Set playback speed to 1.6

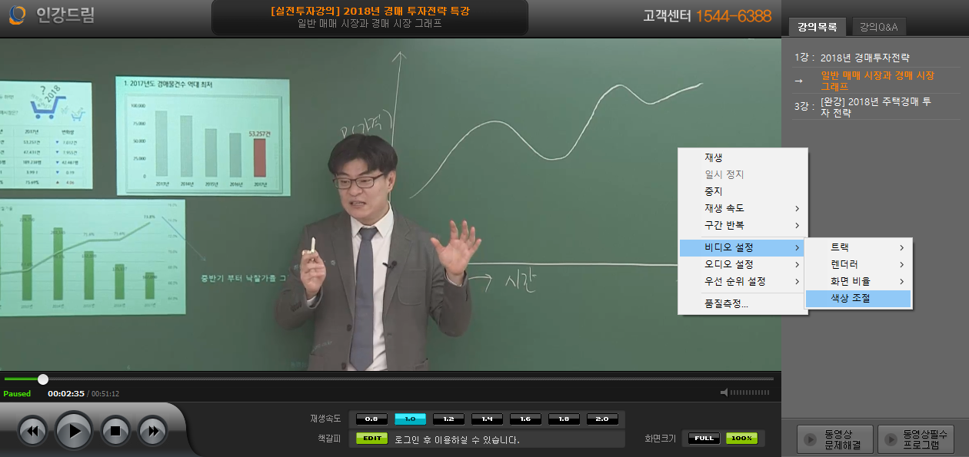pyautogui.click(x=525, y=419)
